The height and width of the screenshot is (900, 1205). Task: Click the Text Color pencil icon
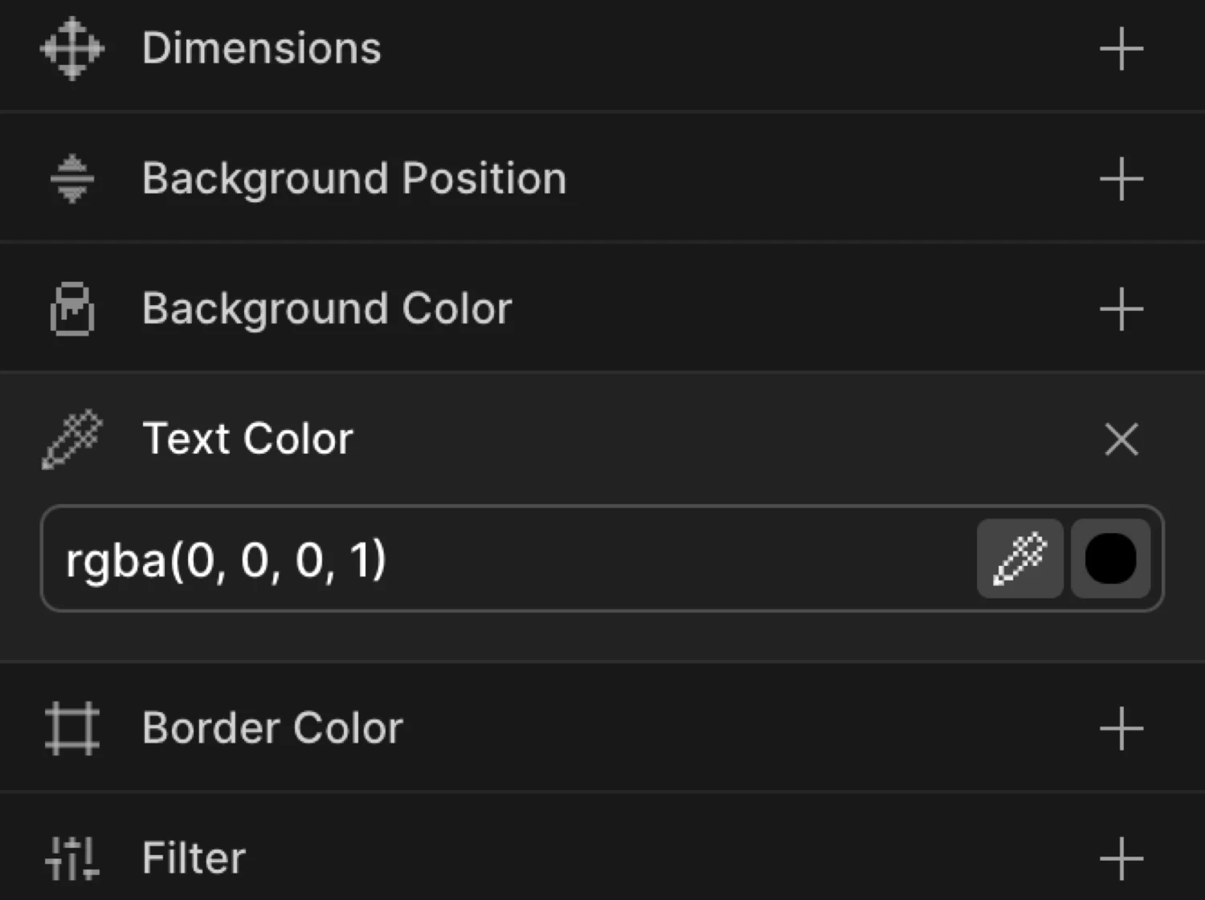[71, 438]
